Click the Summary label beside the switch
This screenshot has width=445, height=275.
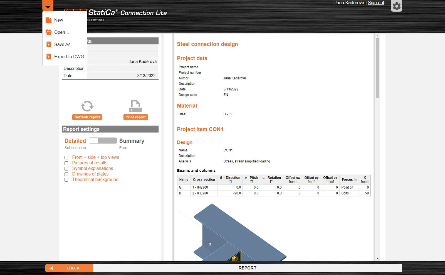point(132,141)
